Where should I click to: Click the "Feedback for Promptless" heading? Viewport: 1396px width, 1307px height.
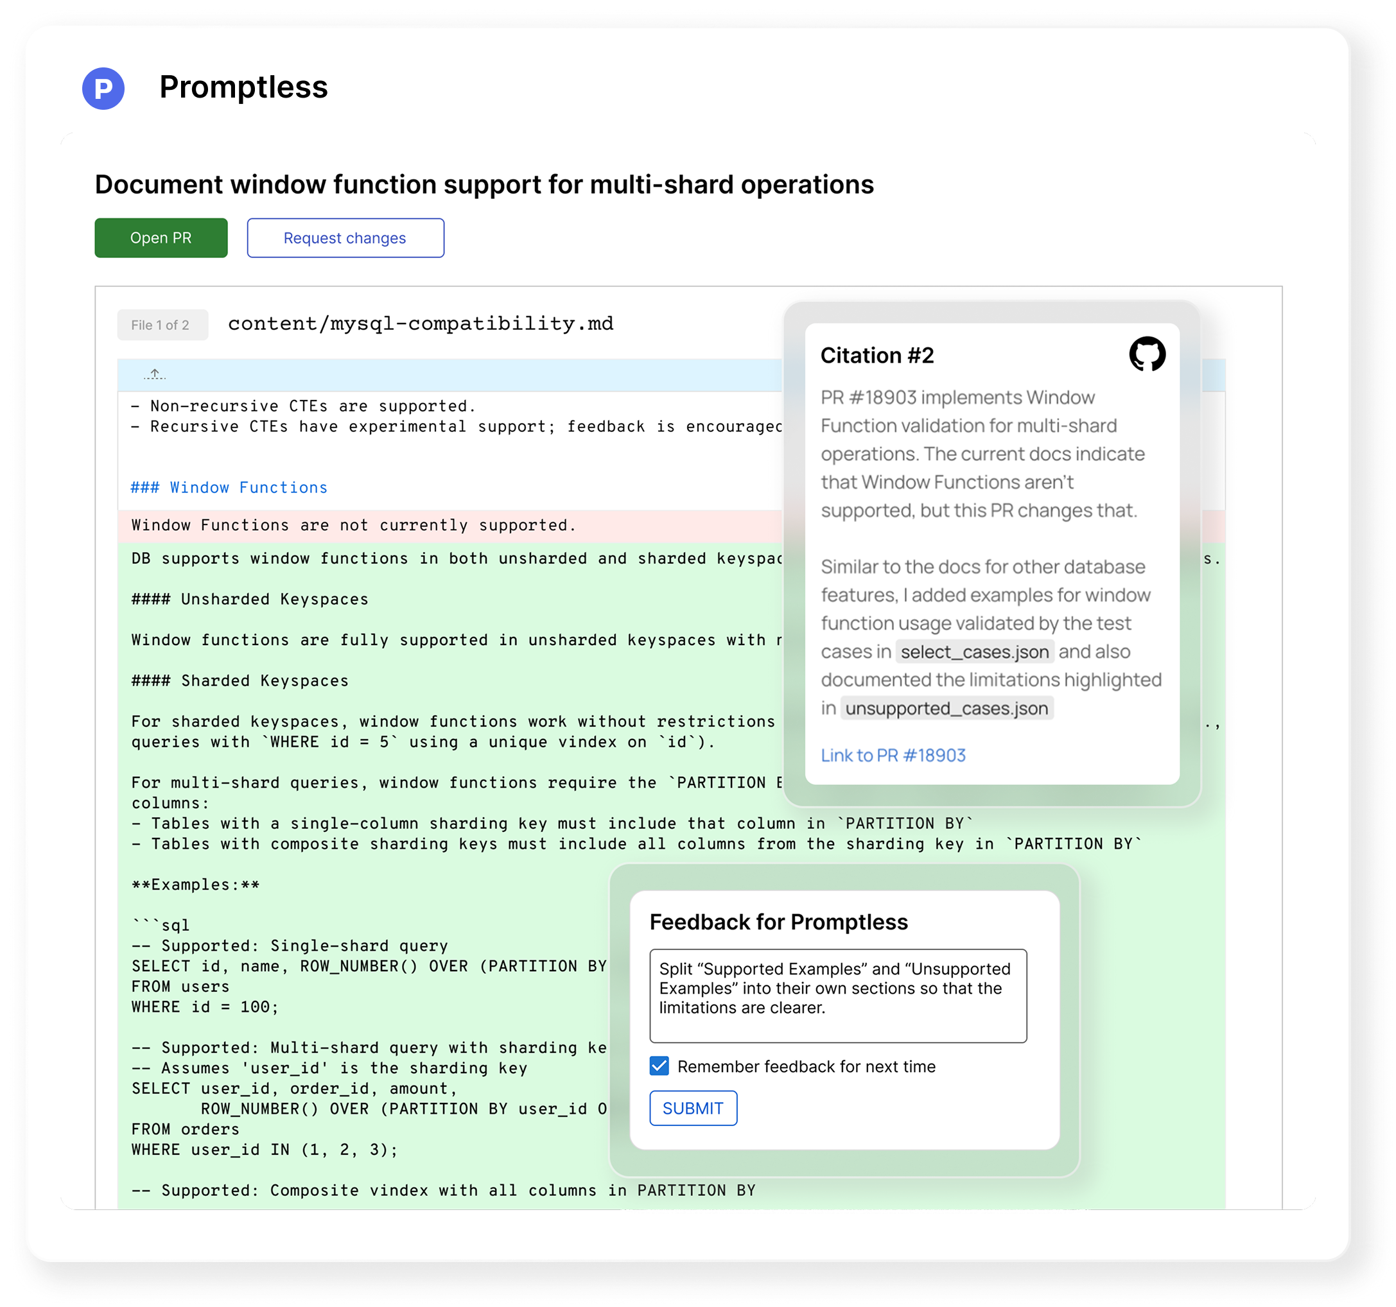coord(779,921)
